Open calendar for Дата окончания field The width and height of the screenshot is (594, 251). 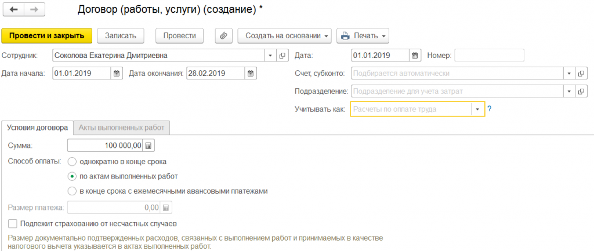(x=250, y=74)
